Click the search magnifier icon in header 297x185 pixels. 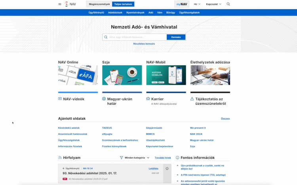[228, 4]
